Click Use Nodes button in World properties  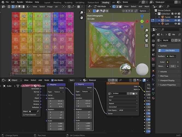(x=169, y=50)
